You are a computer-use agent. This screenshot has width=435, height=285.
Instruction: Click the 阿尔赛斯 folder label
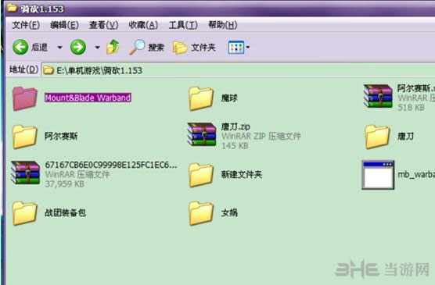coord(61,137)
